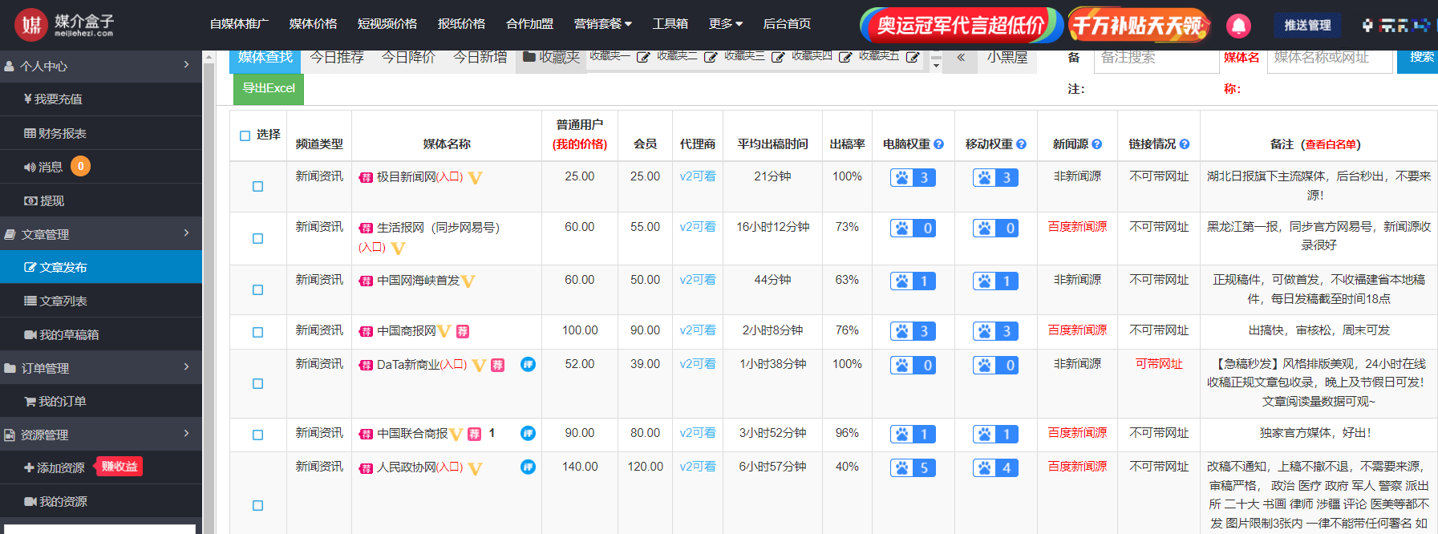This screenshot has height=534, width=1438.
Task: Click the blue 评 icon for 人民政协网
Action: pyautogui.click(x=528, y=467)
